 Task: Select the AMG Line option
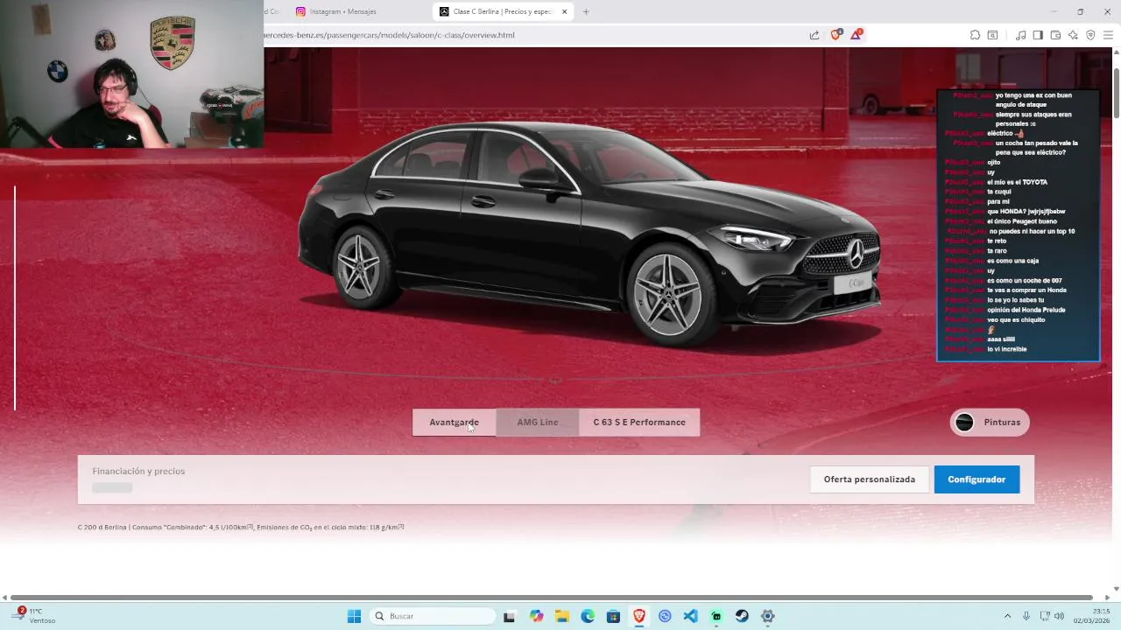point(538,423)
